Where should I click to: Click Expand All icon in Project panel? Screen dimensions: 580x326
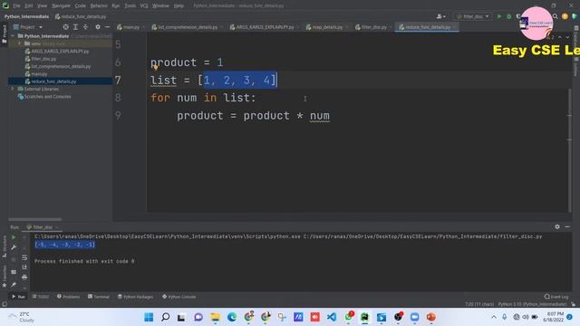click(75, 27)
